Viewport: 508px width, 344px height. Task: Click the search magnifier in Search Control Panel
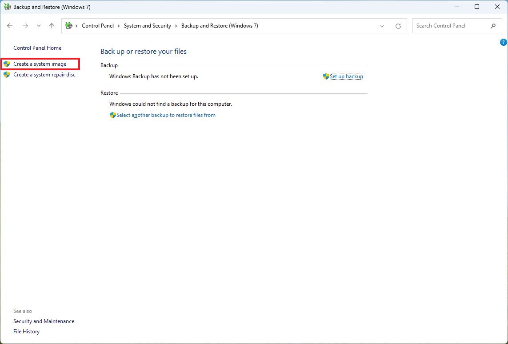[x=493, y=26]
